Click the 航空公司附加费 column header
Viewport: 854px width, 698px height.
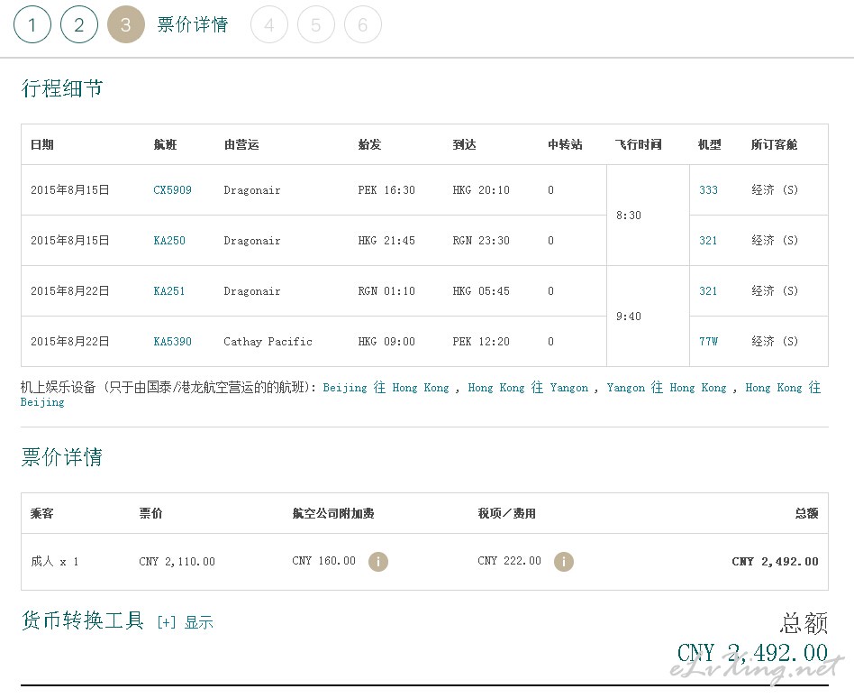332,513
